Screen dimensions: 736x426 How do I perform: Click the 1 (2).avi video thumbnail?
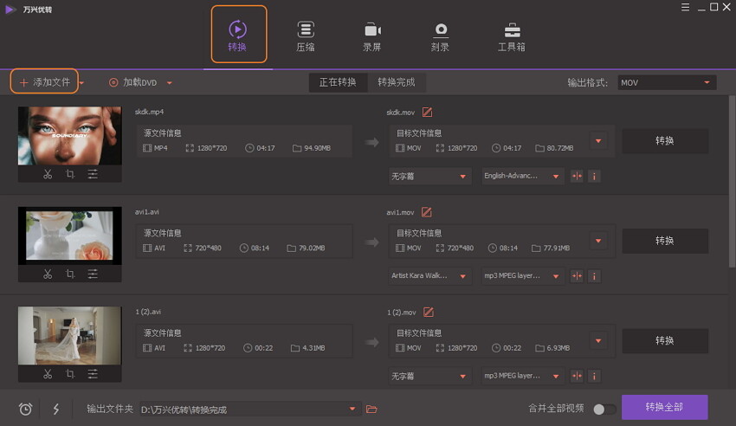click(70, 335)
